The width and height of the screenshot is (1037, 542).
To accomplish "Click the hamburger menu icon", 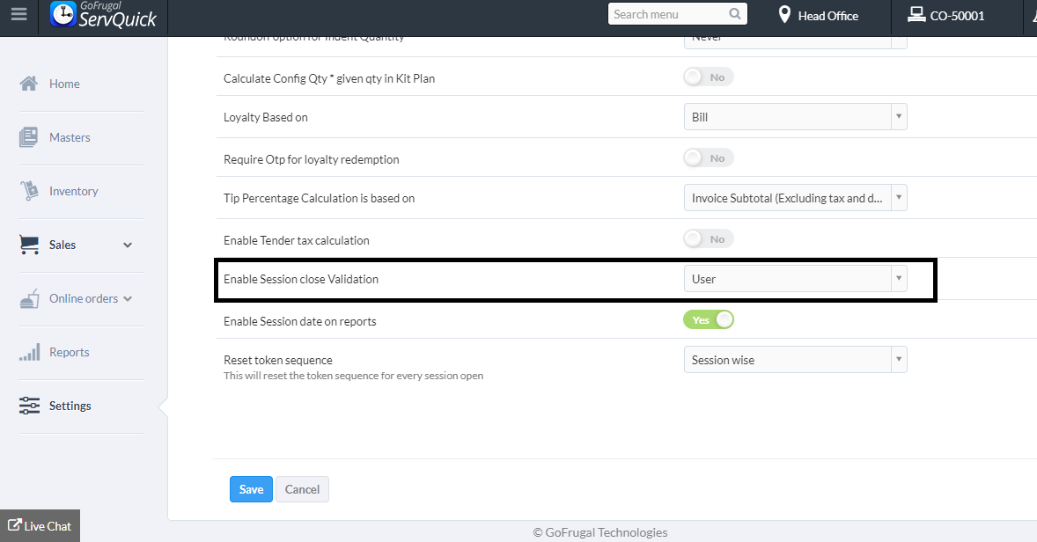I will tap(18, 15).
